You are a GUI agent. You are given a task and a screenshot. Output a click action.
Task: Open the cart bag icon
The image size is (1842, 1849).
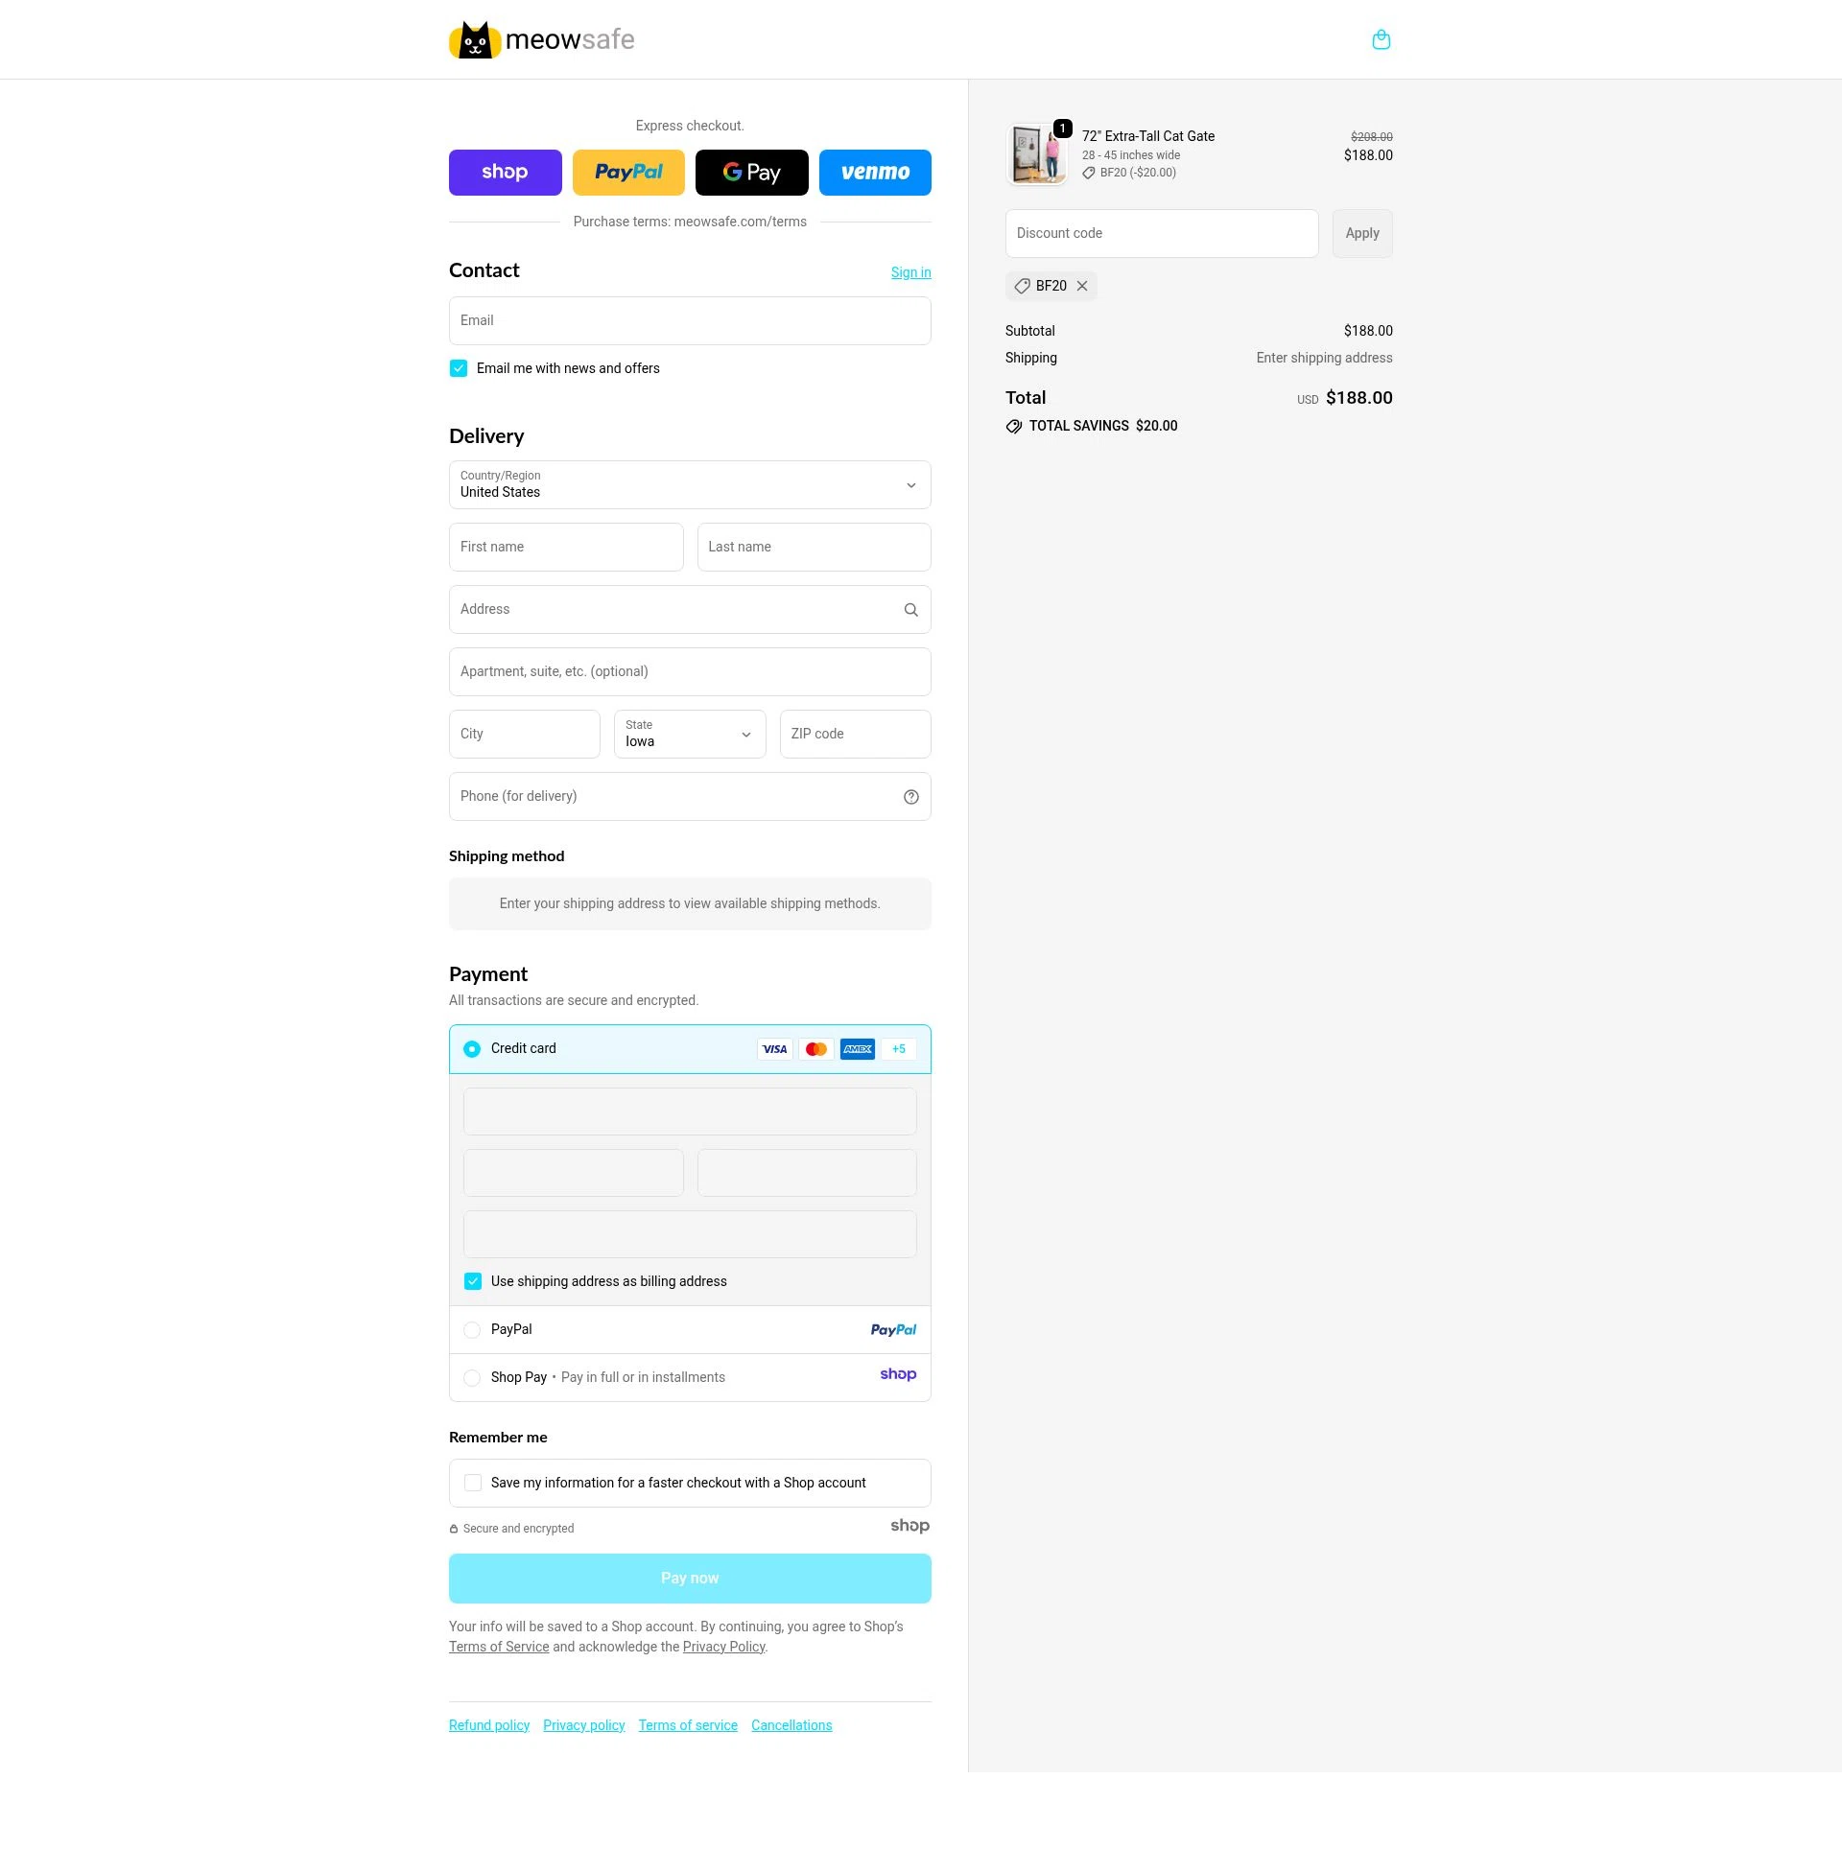pos(1381,39)
